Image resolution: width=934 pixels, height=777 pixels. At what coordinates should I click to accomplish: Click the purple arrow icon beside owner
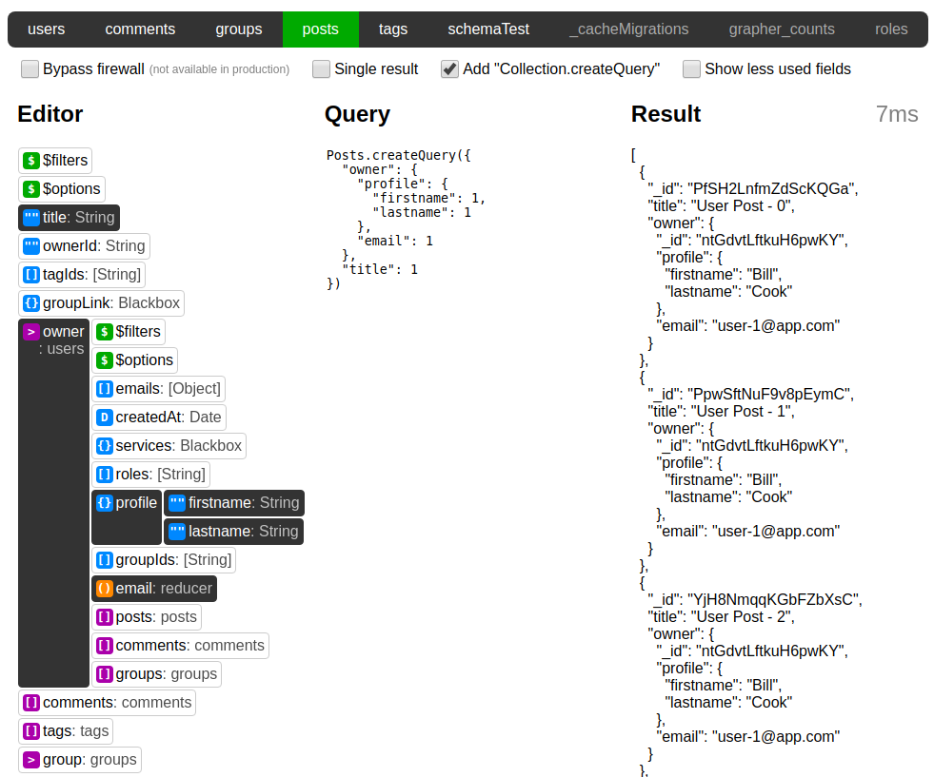point(31,331)
